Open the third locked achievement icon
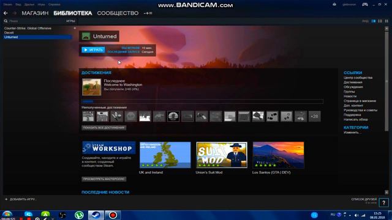 click(x=116, y=117)
